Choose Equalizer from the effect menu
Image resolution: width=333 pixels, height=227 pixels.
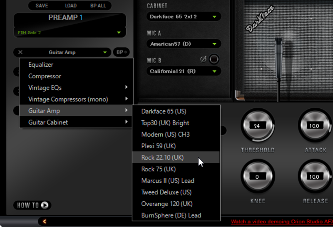[76, 65]
